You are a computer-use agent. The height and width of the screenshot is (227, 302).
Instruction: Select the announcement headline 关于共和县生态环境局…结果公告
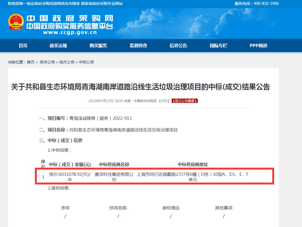141,87
